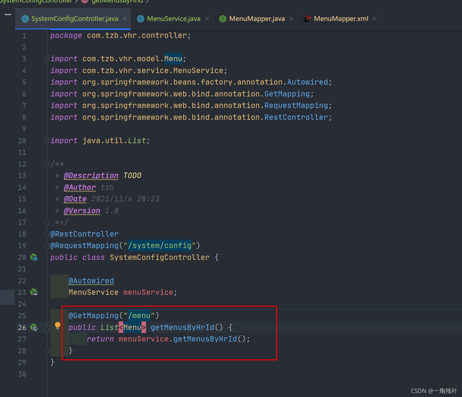Open the MenuMapper.java tab
This screenshot has width=462, height=397.
pyautogui.click(x=257, y=19)
